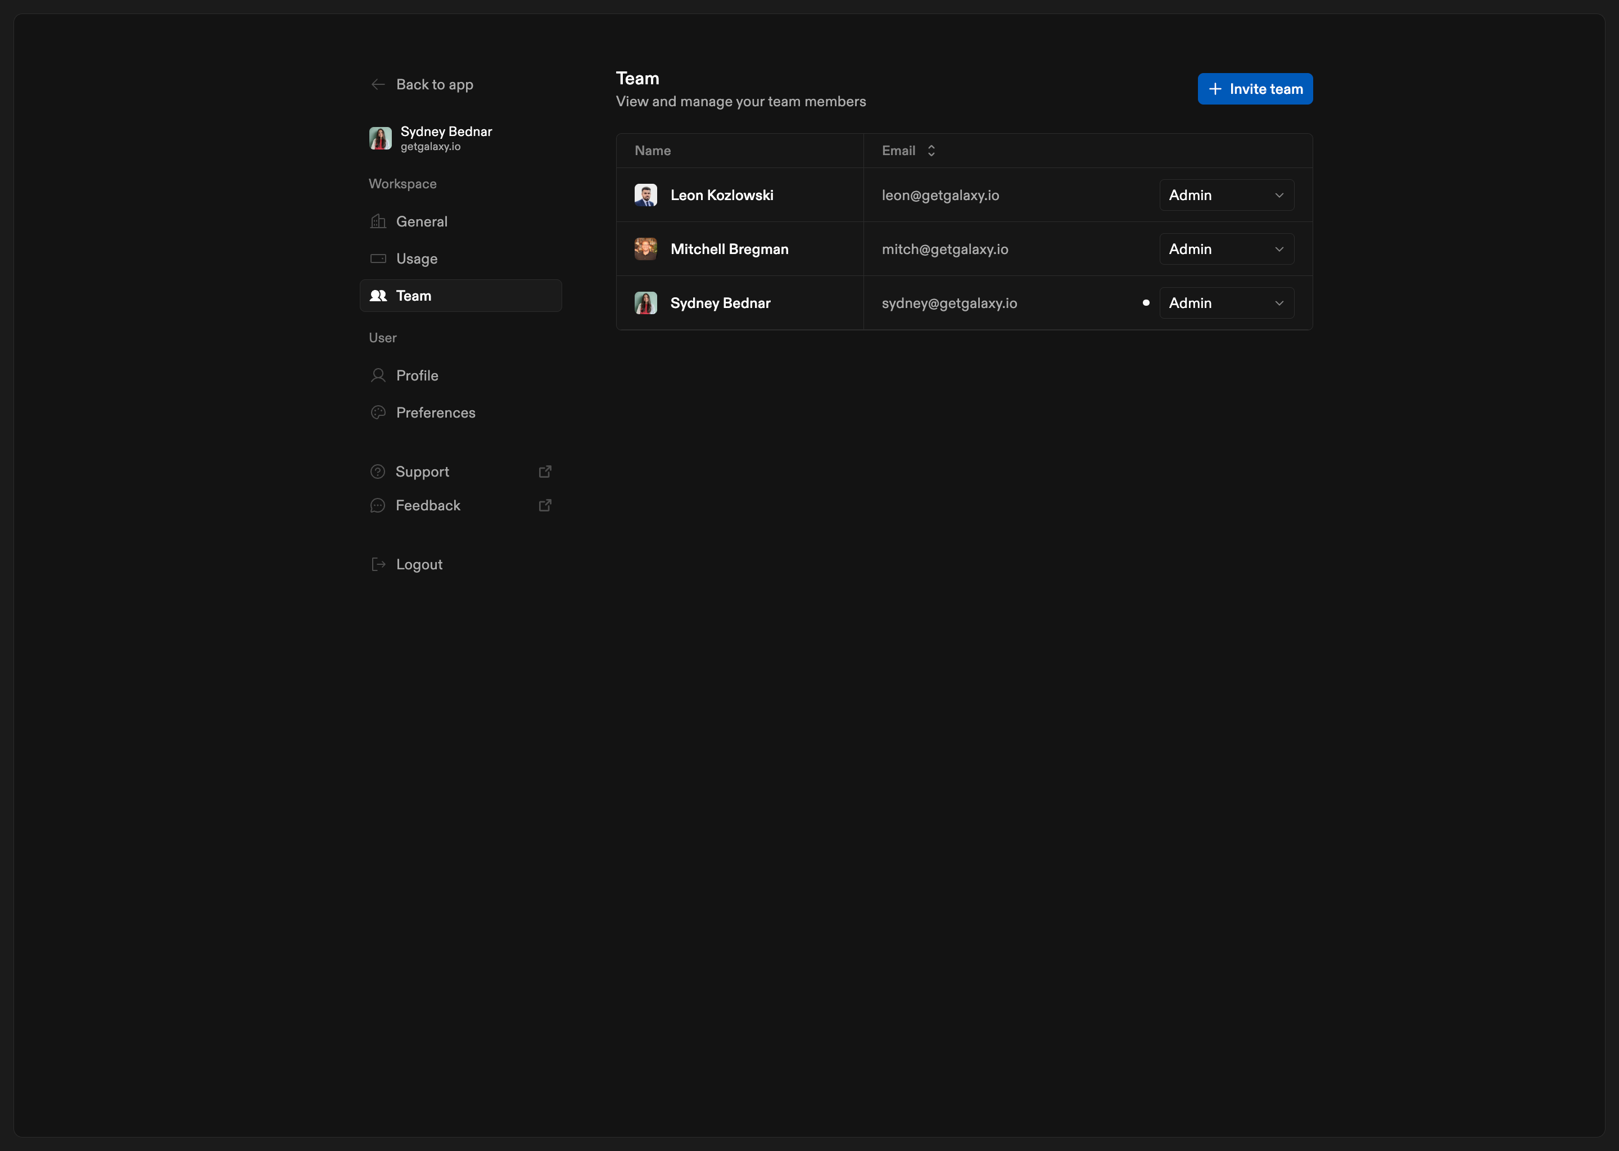The height and width of the screenshot is (1151, 1619).
Task: Expand Mitchell Bregman's Admin role selector
Action: (x=1226, y=250)
